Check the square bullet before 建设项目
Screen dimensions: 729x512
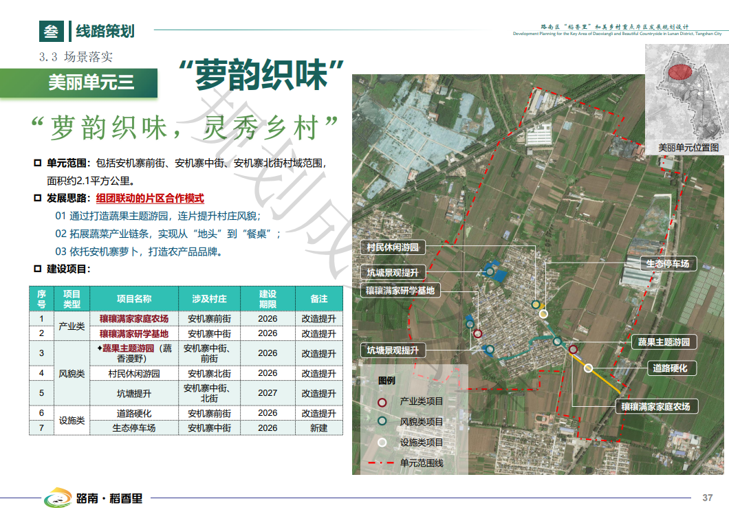38,269
